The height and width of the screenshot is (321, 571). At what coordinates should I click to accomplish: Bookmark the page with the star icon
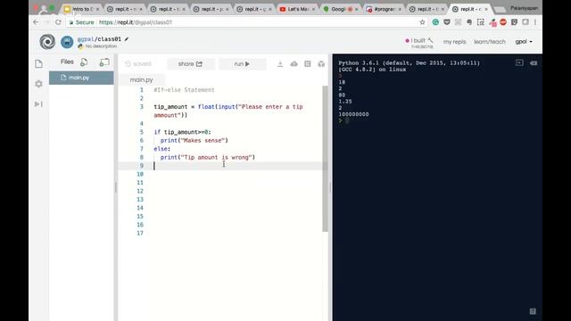422,22
